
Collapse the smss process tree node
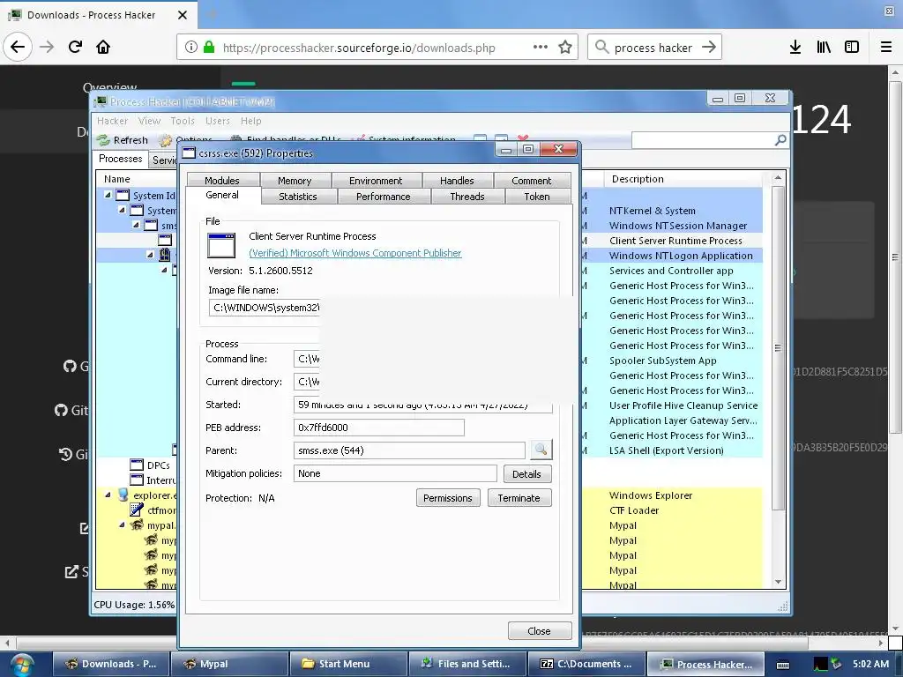(136, 225)
